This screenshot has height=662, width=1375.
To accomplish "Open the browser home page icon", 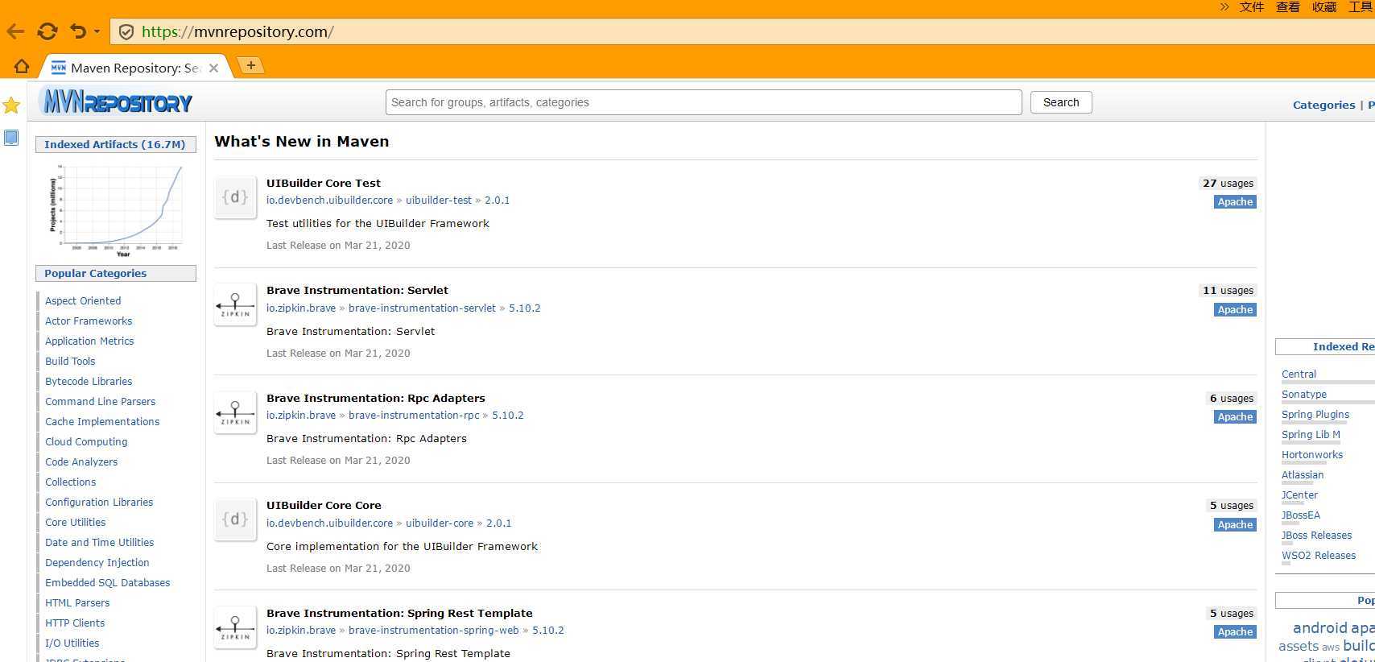I will pyautogui.click(x=22, y=67).
